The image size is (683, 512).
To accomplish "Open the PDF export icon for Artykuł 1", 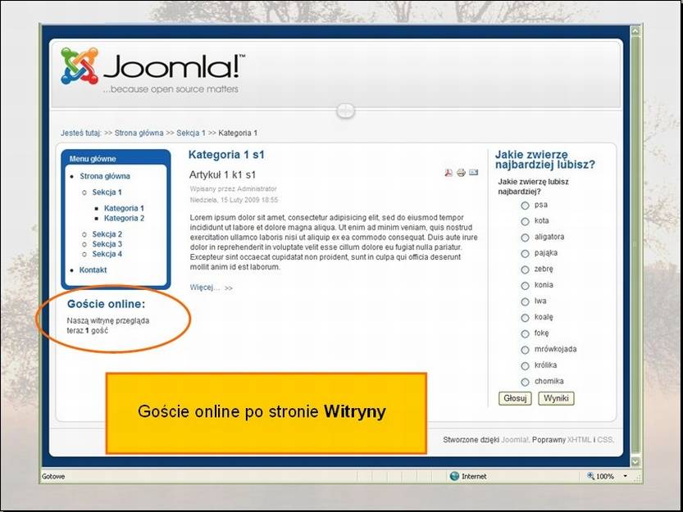I will [449, 173].
